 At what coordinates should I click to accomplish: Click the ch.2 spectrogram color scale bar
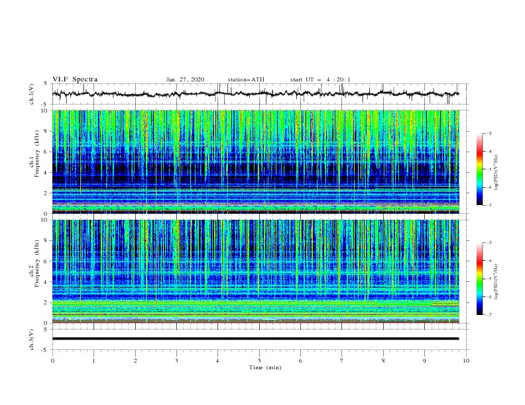point(479,279)
